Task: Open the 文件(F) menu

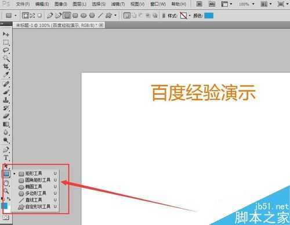Action: (x=23, y=4)
